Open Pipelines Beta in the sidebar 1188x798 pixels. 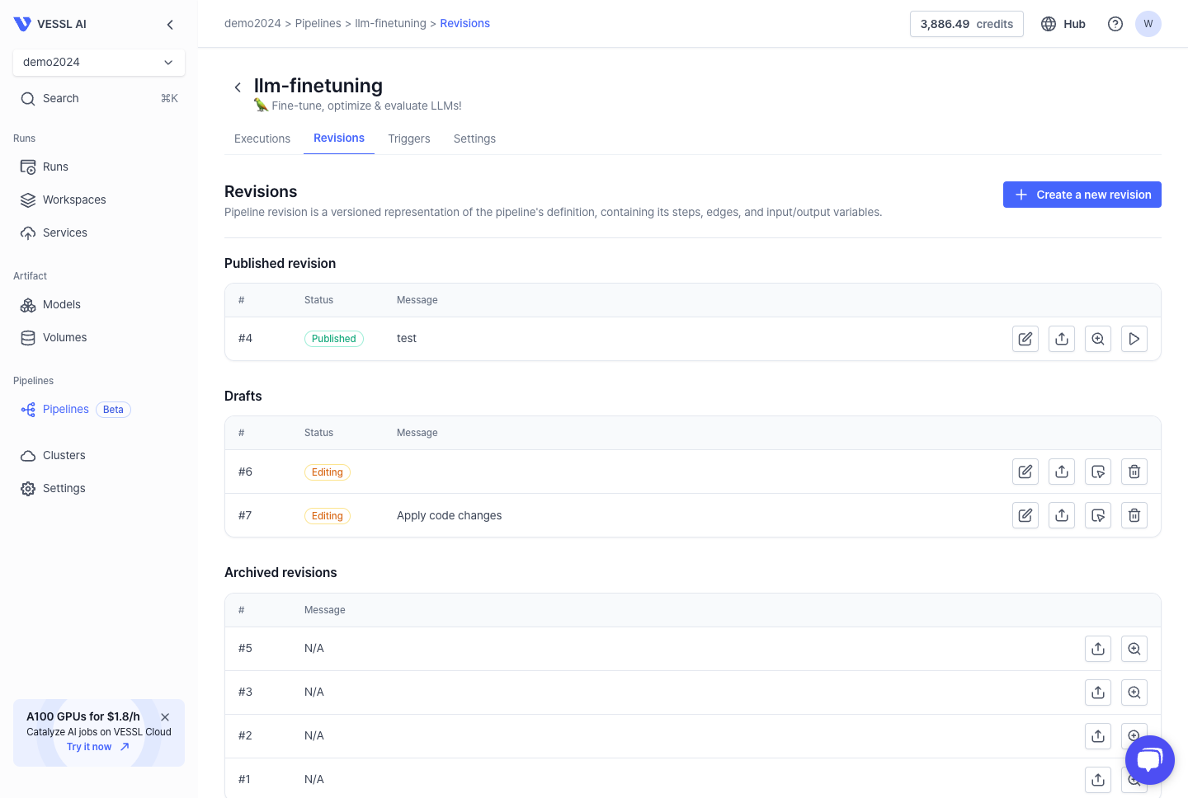99,409
